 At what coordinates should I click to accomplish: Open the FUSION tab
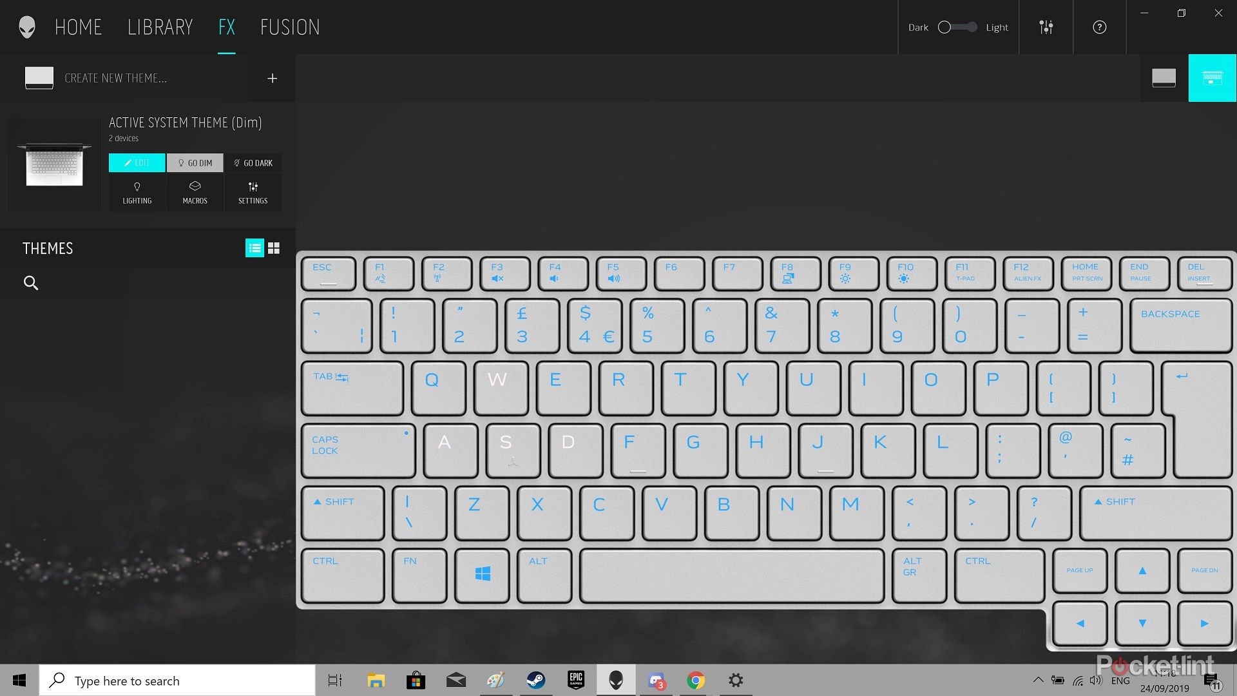coord(290,27)
